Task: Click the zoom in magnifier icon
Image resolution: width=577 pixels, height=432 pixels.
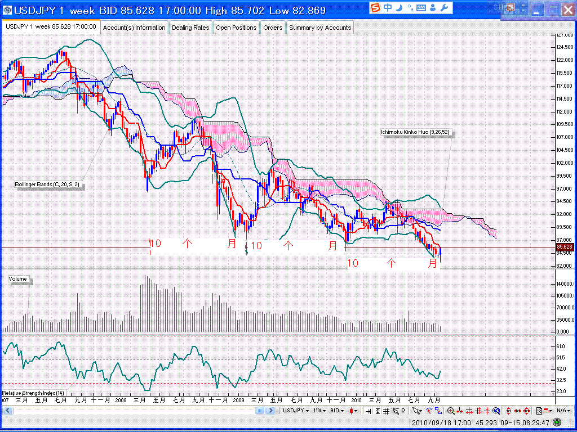Action: click(x=451, y=411)
